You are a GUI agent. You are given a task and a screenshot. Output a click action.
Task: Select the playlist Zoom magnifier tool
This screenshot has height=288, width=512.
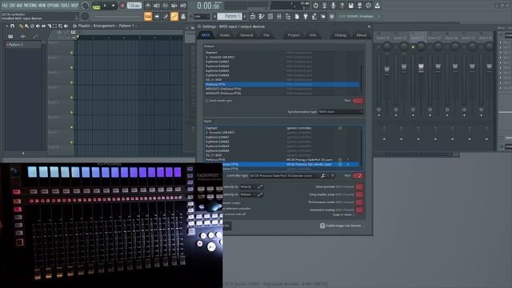[x=61, y=26]
